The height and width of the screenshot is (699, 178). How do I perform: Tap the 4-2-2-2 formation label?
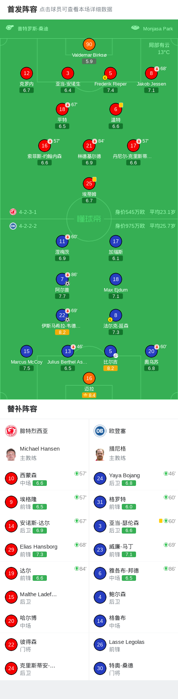coord(28,226)
